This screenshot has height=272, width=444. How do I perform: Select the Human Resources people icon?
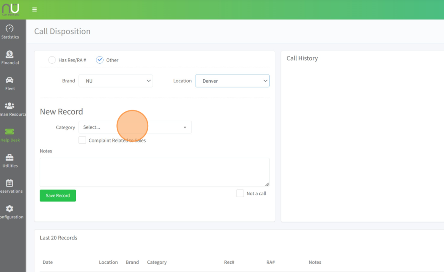coord(10,106)
